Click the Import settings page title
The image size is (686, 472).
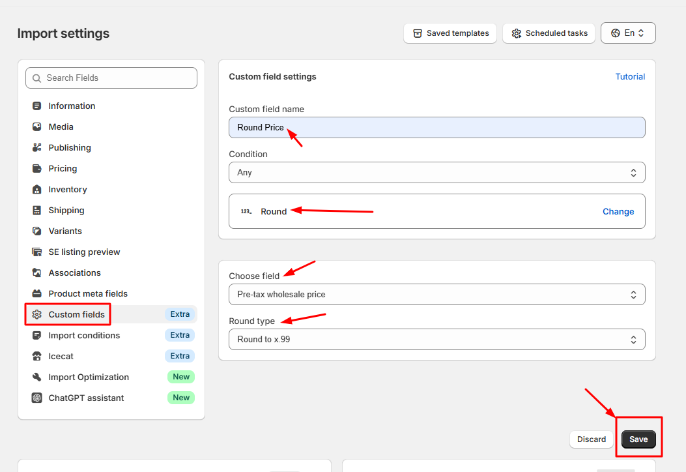pyautogui.click(x=63, y=33)
